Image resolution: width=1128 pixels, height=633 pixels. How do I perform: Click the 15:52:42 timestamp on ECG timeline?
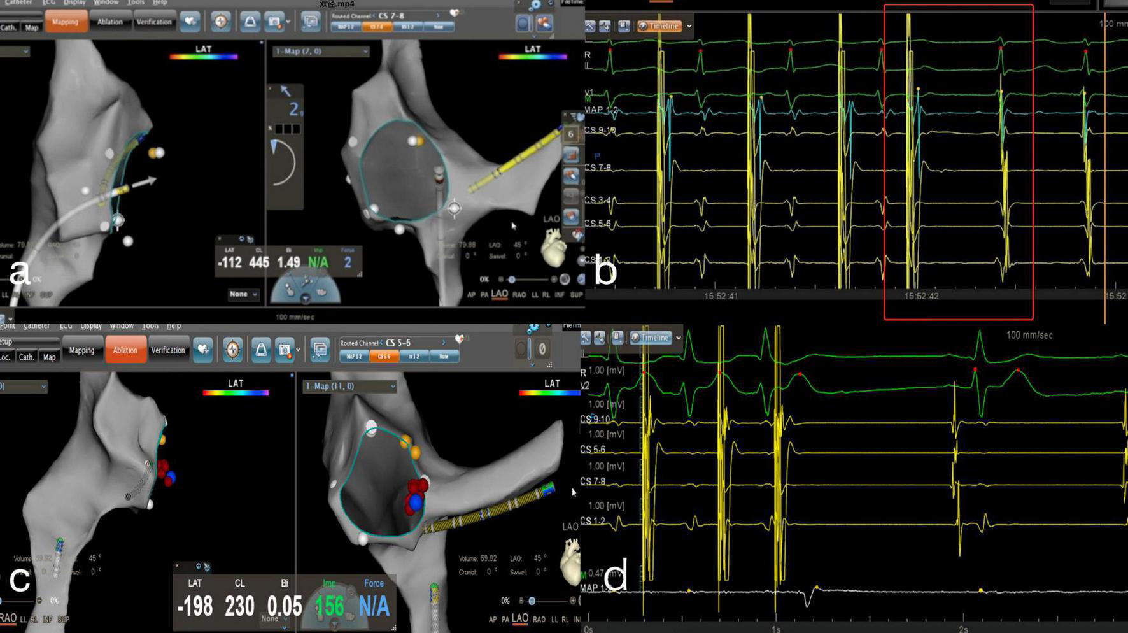tap(921, 296)
